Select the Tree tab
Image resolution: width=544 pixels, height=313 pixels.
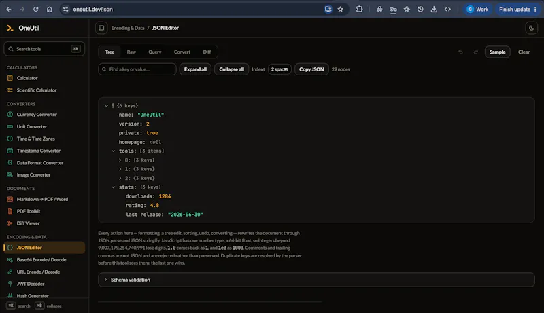click(x=109, y=52)
